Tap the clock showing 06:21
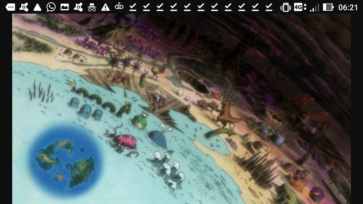This screenshot has height=204, width=363. (x=348, y=7)
